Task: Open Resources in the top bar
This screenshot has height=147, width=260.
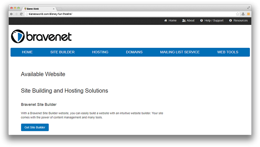Action: [238, 21]
